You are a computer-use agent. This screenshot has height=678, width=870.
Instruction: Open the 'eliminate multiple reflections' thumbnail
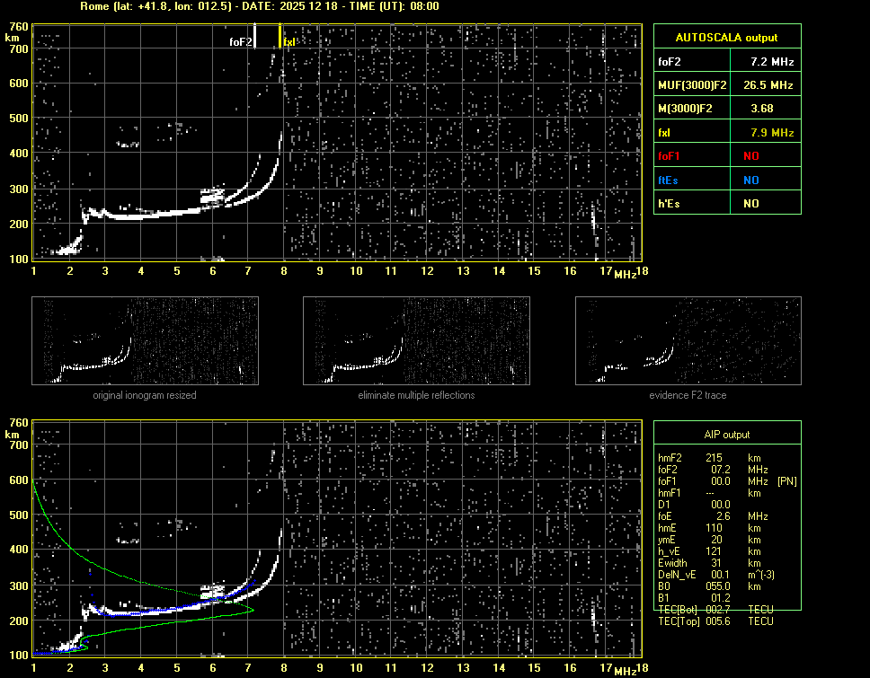click(416, 340)
